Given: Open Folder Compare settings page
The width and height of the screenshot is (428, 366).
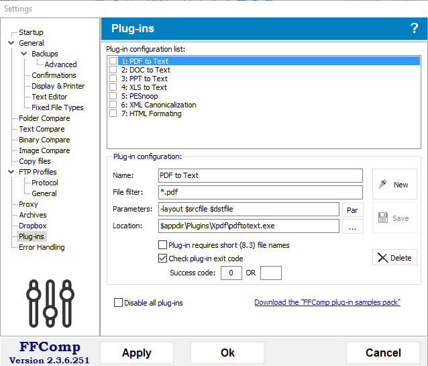Looking at the screenshot, I should point(44,118).
